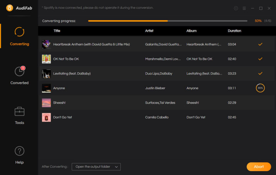Open the Tools toolbox icon
The image size is (276, 175).
coord(20,111)
